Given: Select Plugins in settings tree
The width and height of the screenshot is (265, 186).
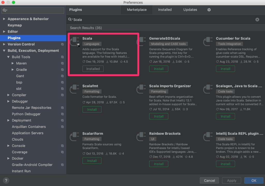Looking at the screenshot, I should [x=33, y=38].
